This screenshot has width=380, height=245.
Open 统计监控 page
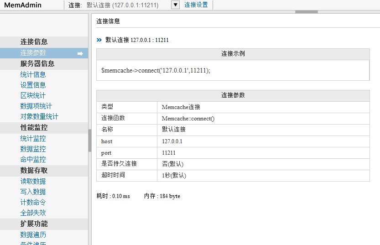(x=33, y=138)
